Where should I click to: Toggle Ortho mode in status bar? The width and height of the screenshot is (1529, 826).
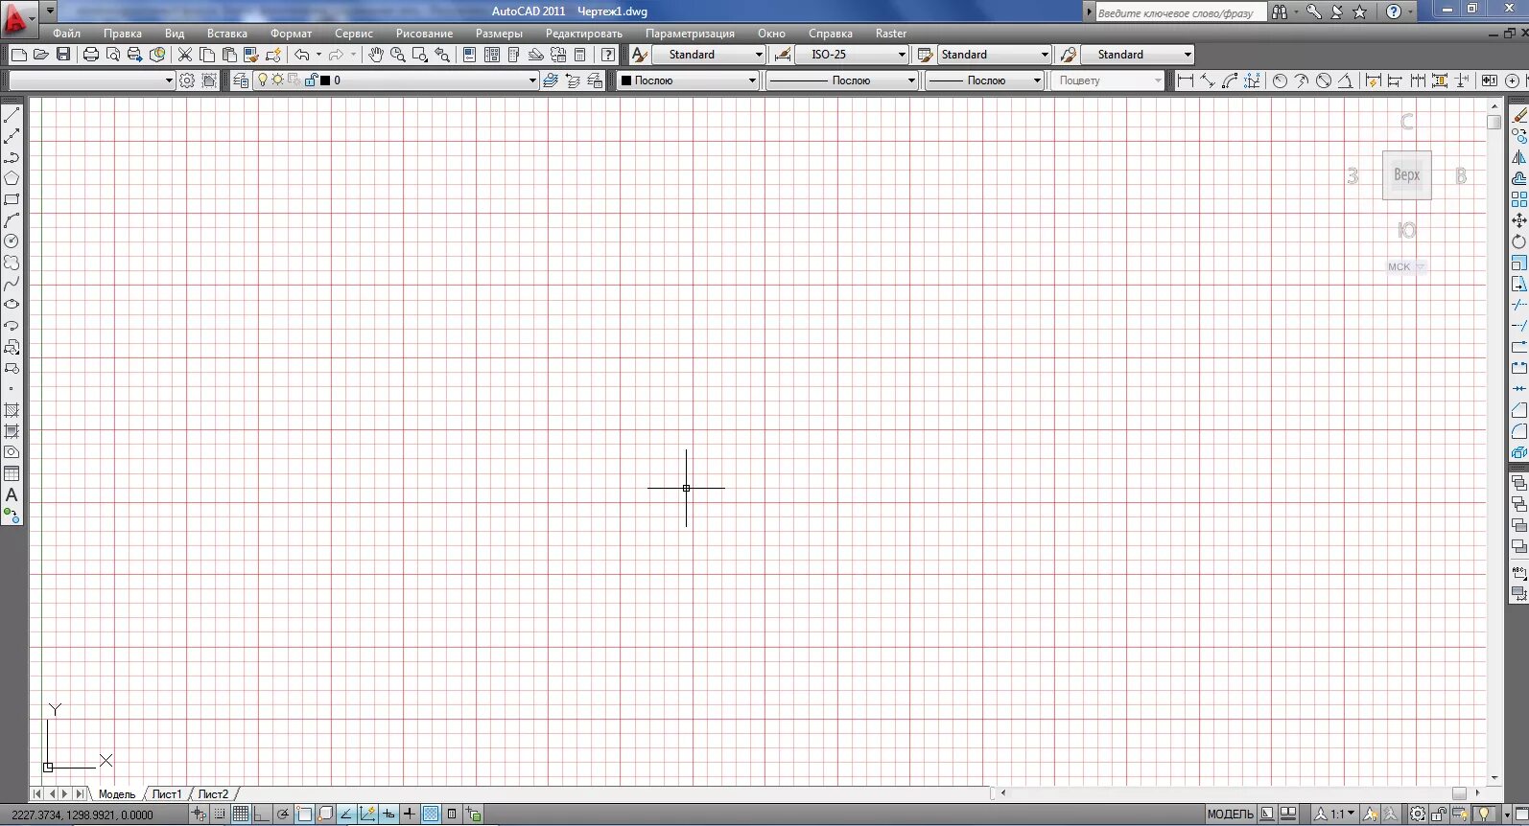pos(262,815)
